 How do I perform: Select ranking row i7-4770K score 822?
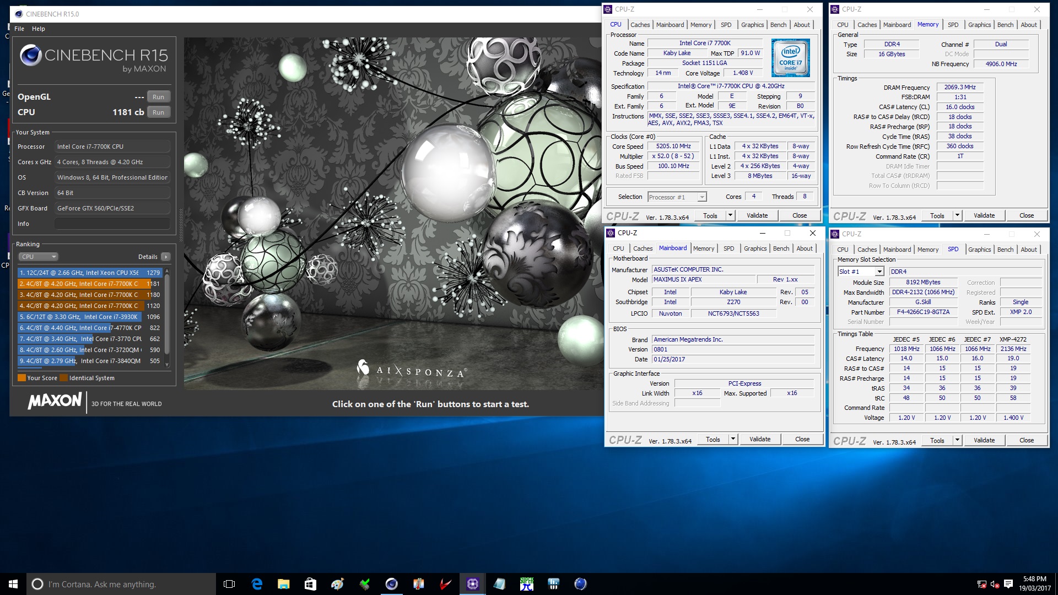coord(90,328)
